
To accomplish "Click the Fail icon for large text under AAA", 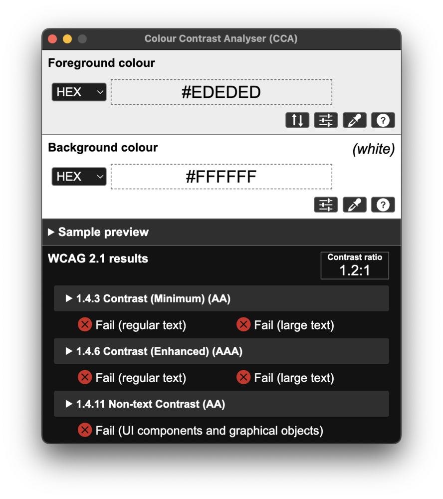I will pos(243,377).
